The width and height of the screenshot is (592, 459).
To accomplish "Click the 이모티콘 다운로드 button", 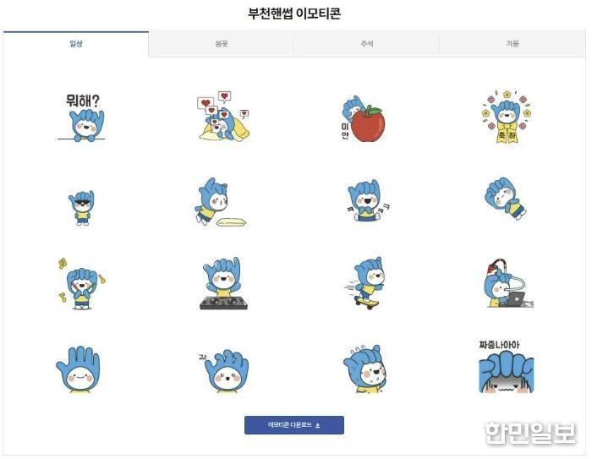I will 294,425.
